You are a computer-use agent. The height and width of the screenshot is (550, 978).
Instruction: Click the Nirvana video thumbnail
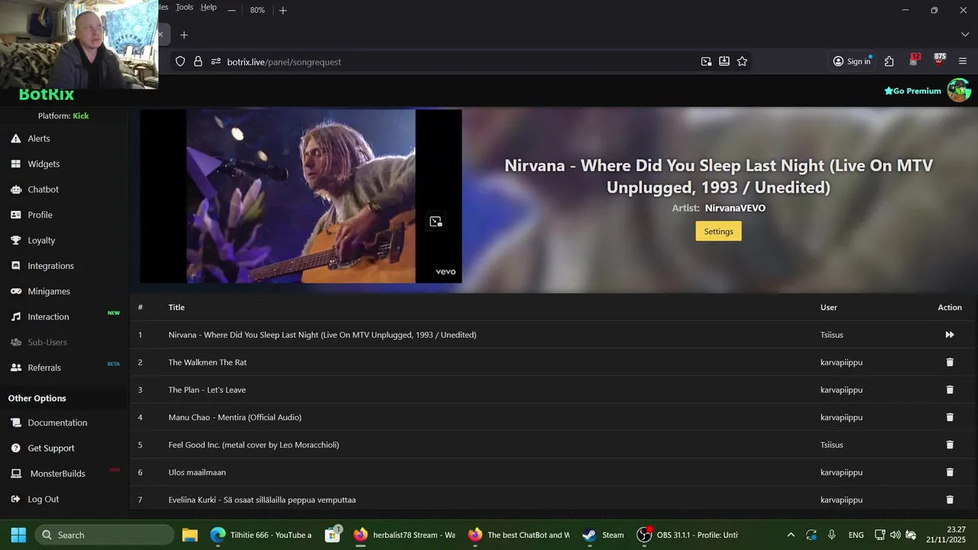click(x=301, y=196)
